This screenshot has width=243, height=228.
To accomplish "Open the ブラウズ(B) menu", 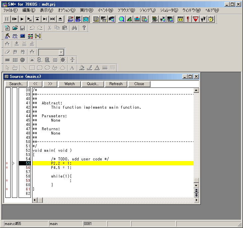I will pyautogui.click(x=126, y=10).
